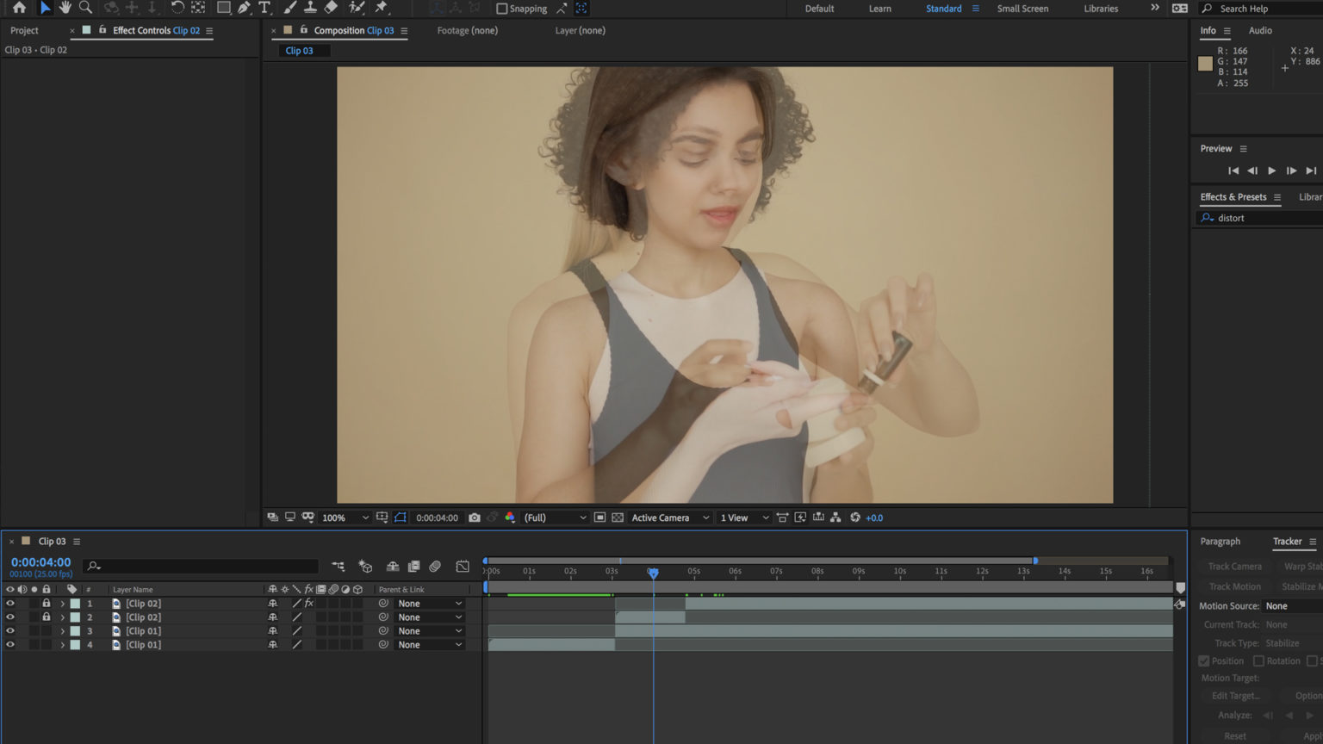Toggle visibility of layer 1 Clip 02
This screenshot has width=1323, height=744.
click(11, 604)
